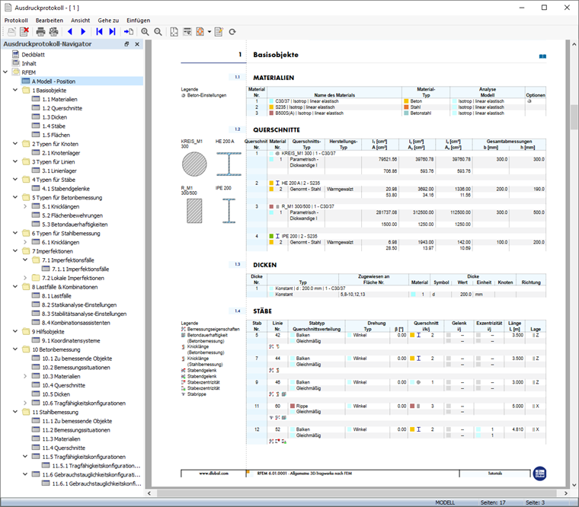The width and height of the screenshot is (579, 507).
Task: Select 8.1 Lastfälle in navigator
Action: tap(58, 295)
